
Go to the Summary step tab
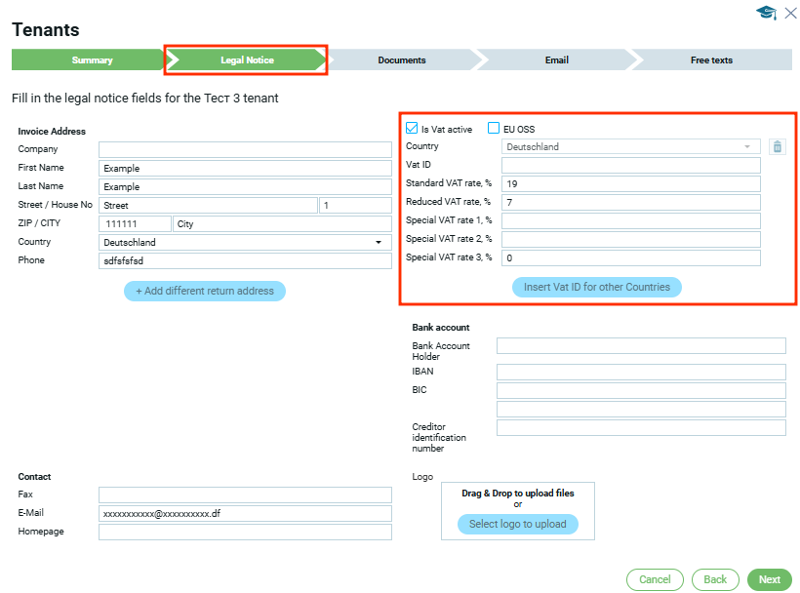(92, 60)
